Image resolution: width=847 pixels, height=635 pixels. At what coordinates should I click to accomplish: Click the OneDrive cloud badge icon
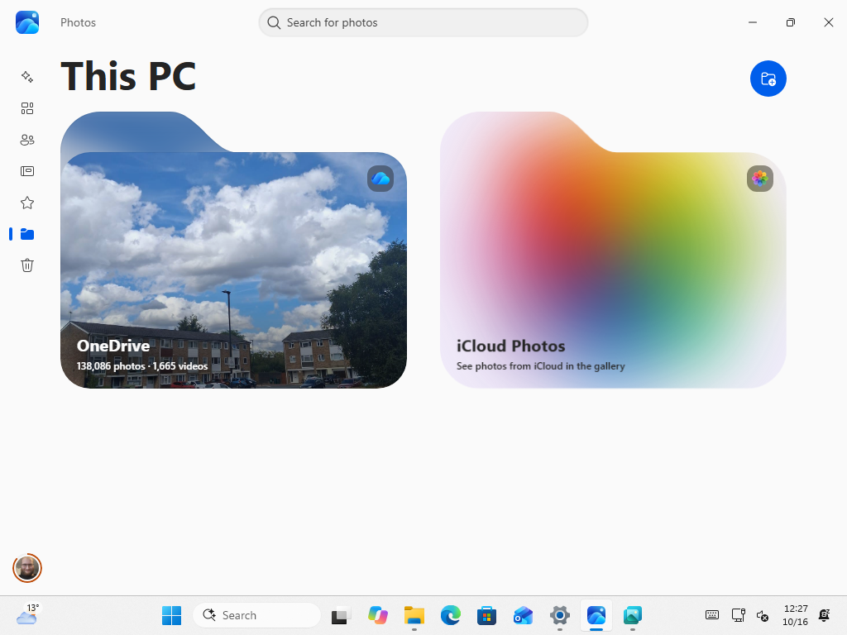[380, 179]
